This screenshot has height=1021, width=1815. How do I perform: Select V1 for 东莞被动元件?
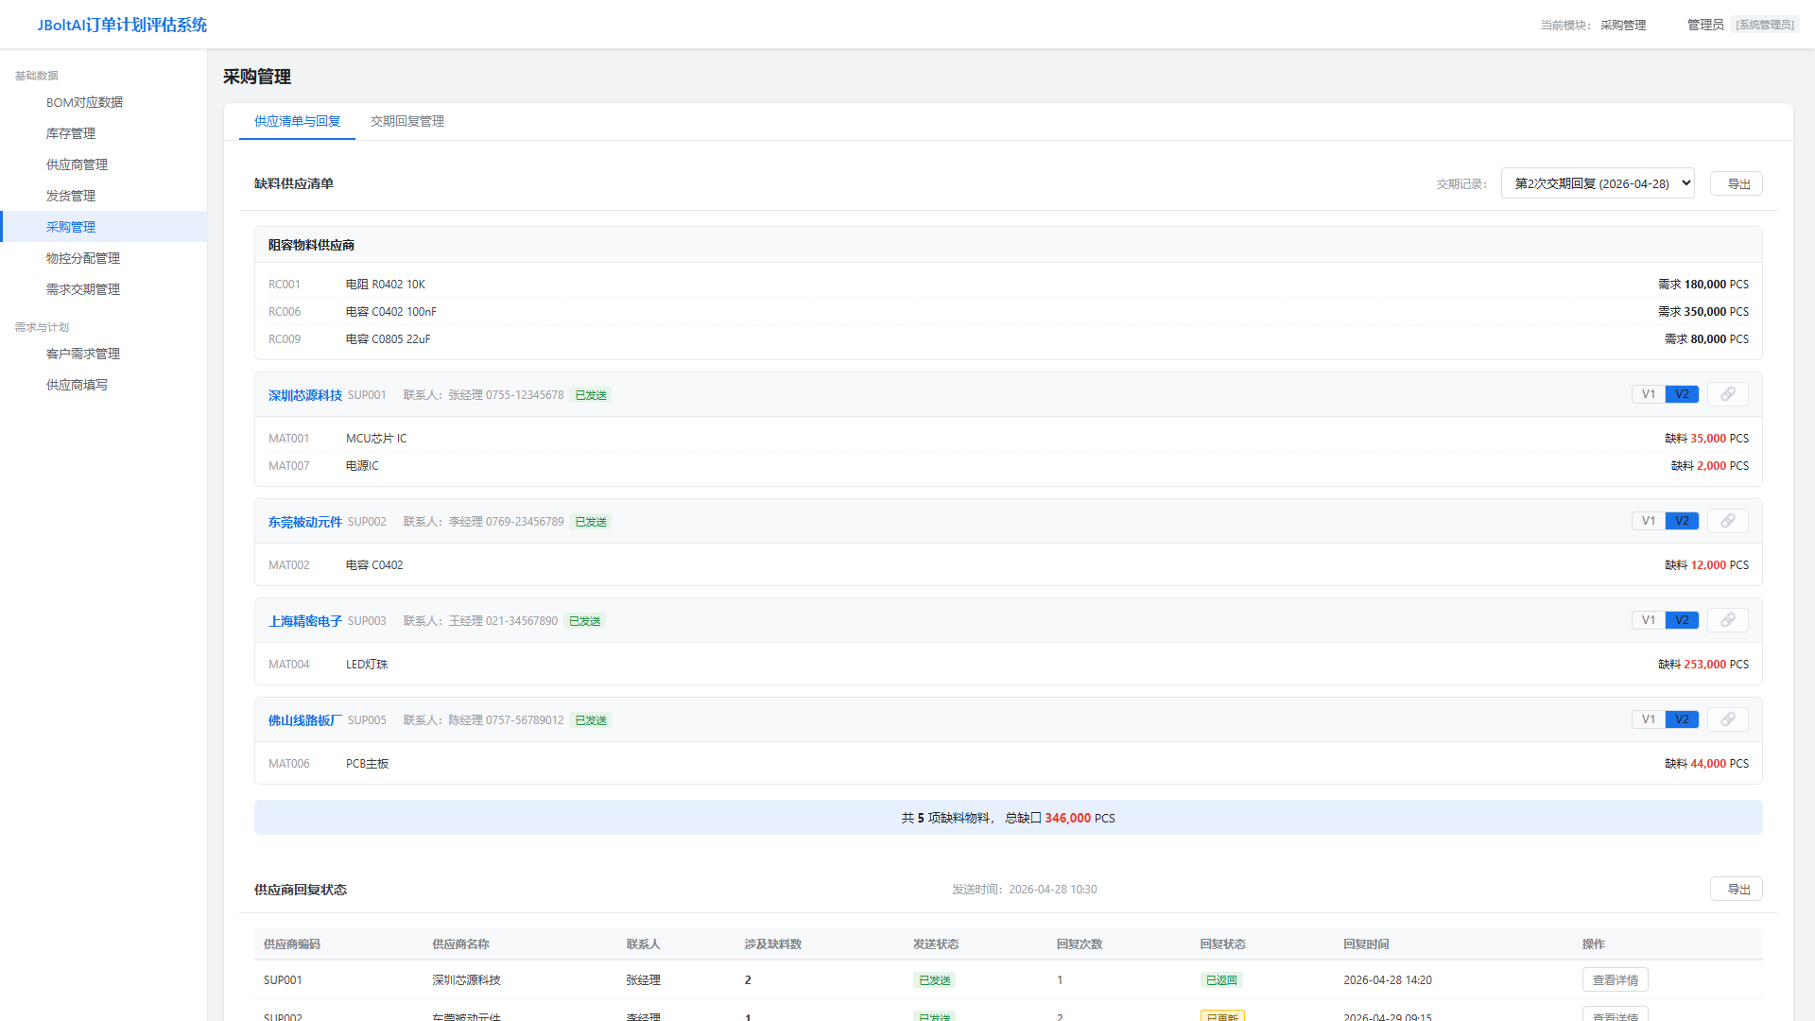(1648, 521)
